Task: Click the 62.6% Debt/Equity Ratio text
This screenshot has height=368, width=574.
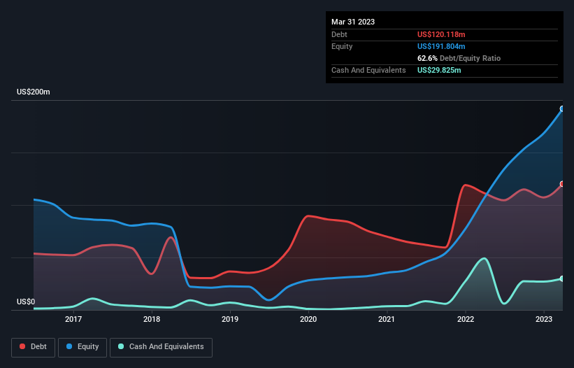Action: coord(459,58)
